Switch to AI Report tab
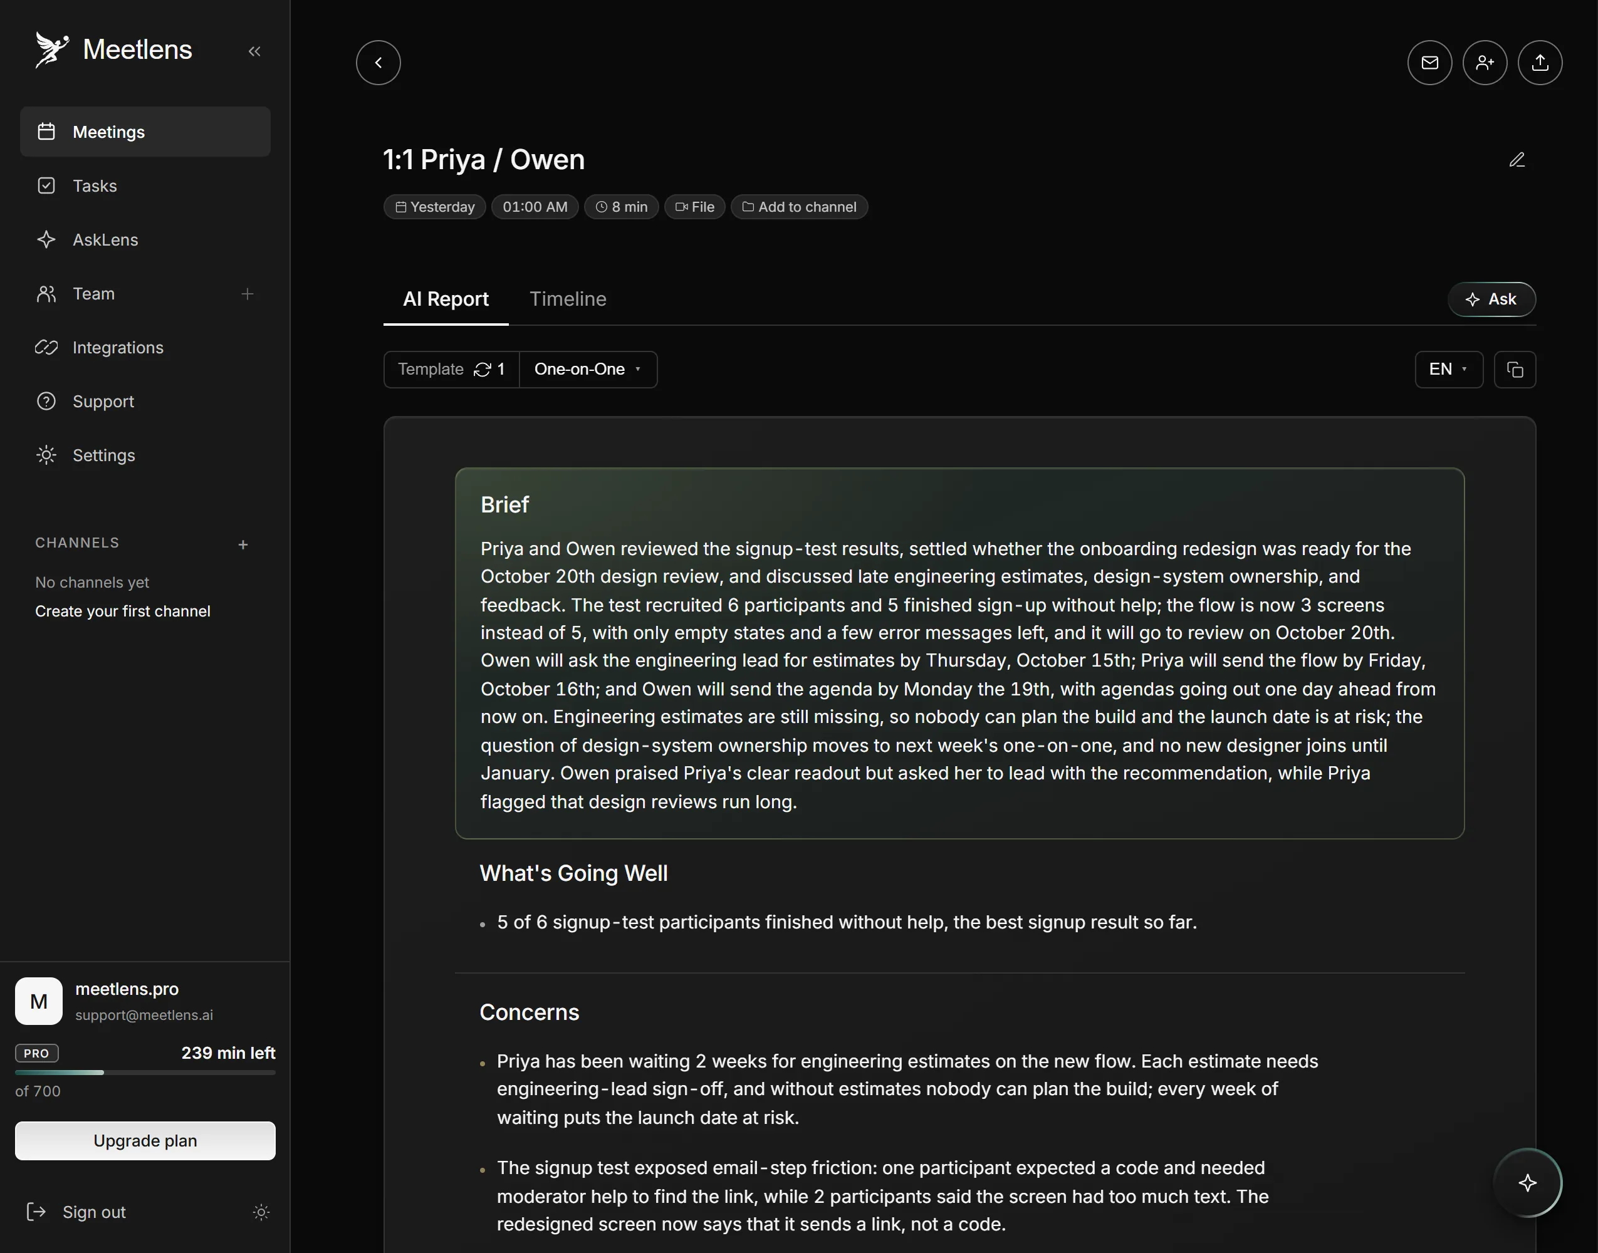 click(446, 299)
